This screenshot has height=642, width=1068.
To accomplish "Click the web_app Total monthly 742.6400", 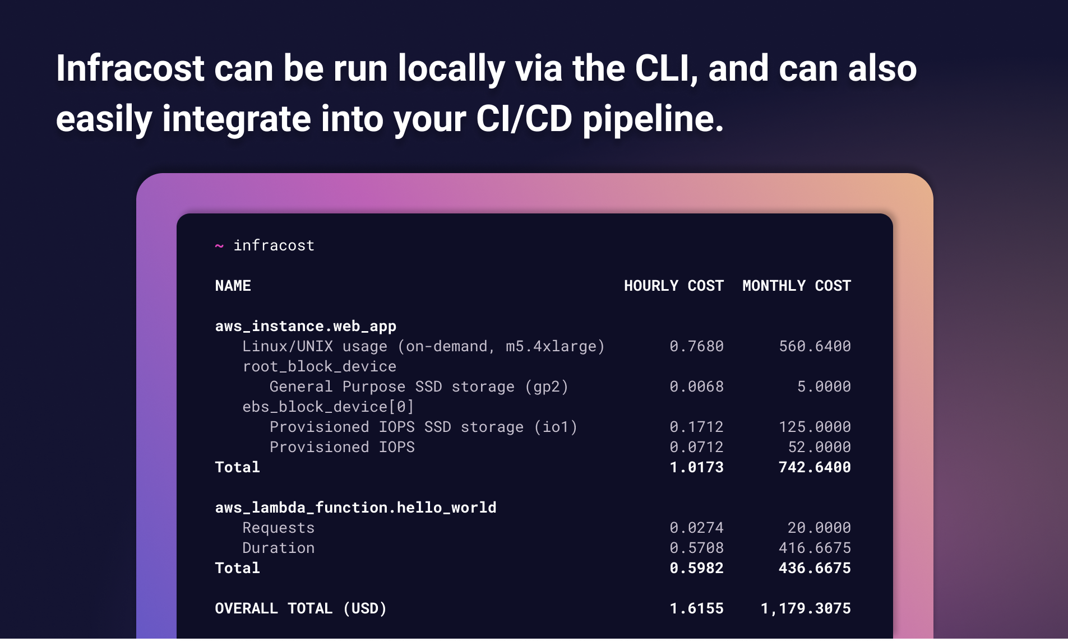I will click(x=815, y=467).
